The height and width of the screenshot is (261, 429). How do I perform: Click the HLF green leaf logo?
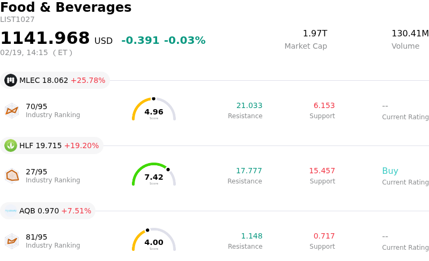coord(11,145)
